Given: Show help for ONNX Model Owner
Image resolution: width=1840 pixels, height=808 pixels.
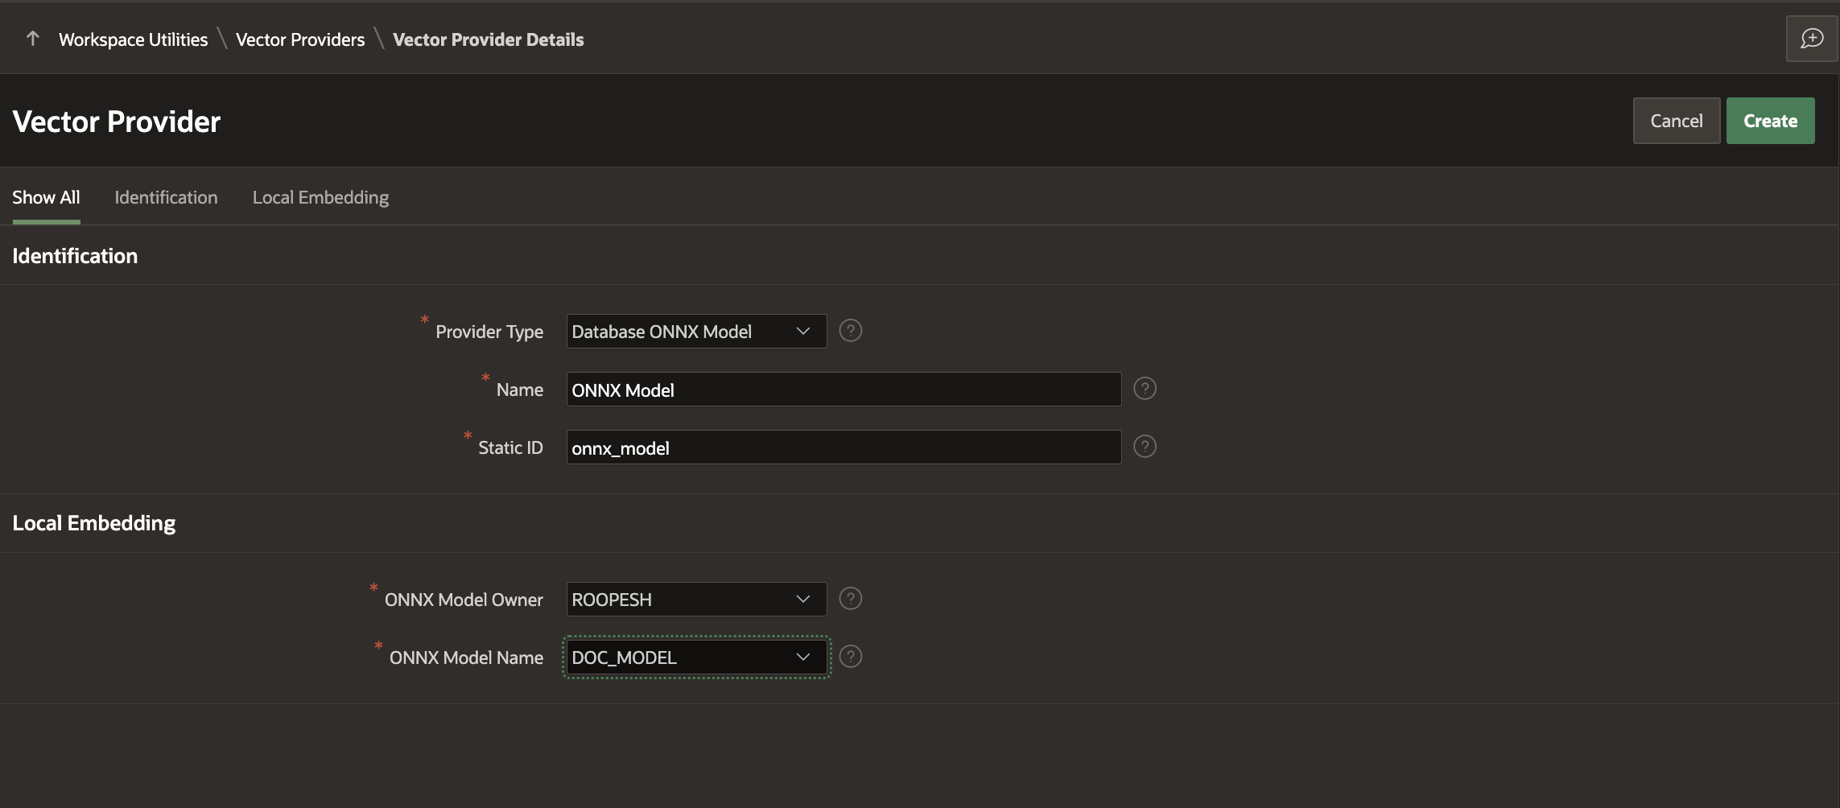Looking at the screenshot, I should click(850, 599).
